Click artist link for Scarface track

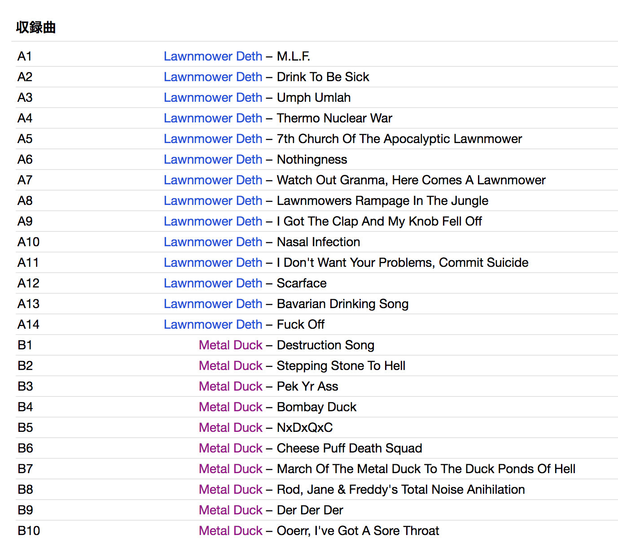(213, 283)
